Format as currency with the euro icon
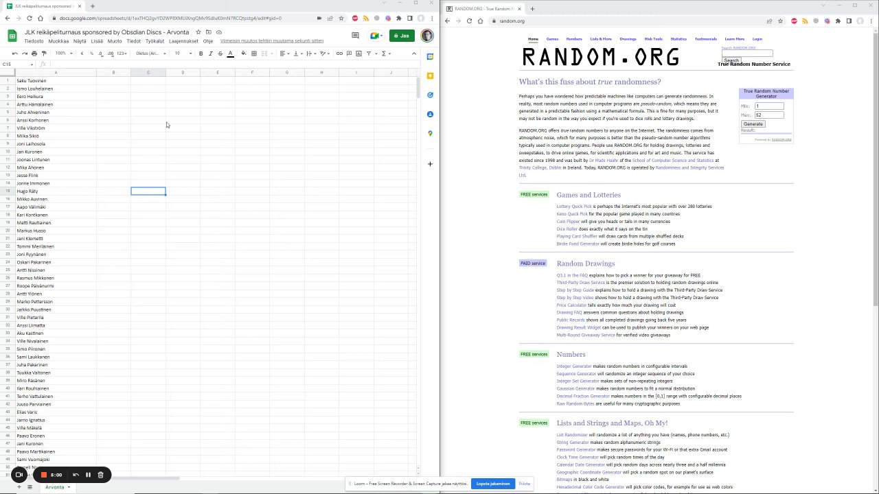879x494 pixels. (x=82, y=54)
